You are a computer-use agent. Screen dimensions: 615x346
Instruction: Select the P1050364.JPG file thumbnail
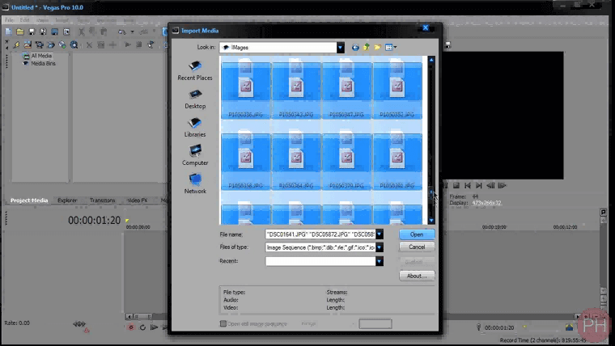point(296,162)
